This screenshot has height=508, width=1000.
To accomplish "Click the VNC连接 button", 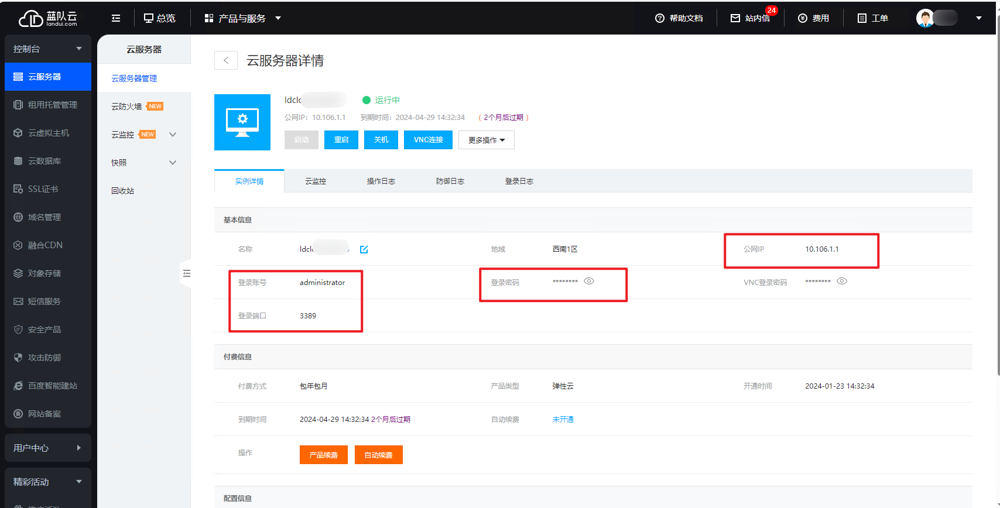I will tap(428, 140).
